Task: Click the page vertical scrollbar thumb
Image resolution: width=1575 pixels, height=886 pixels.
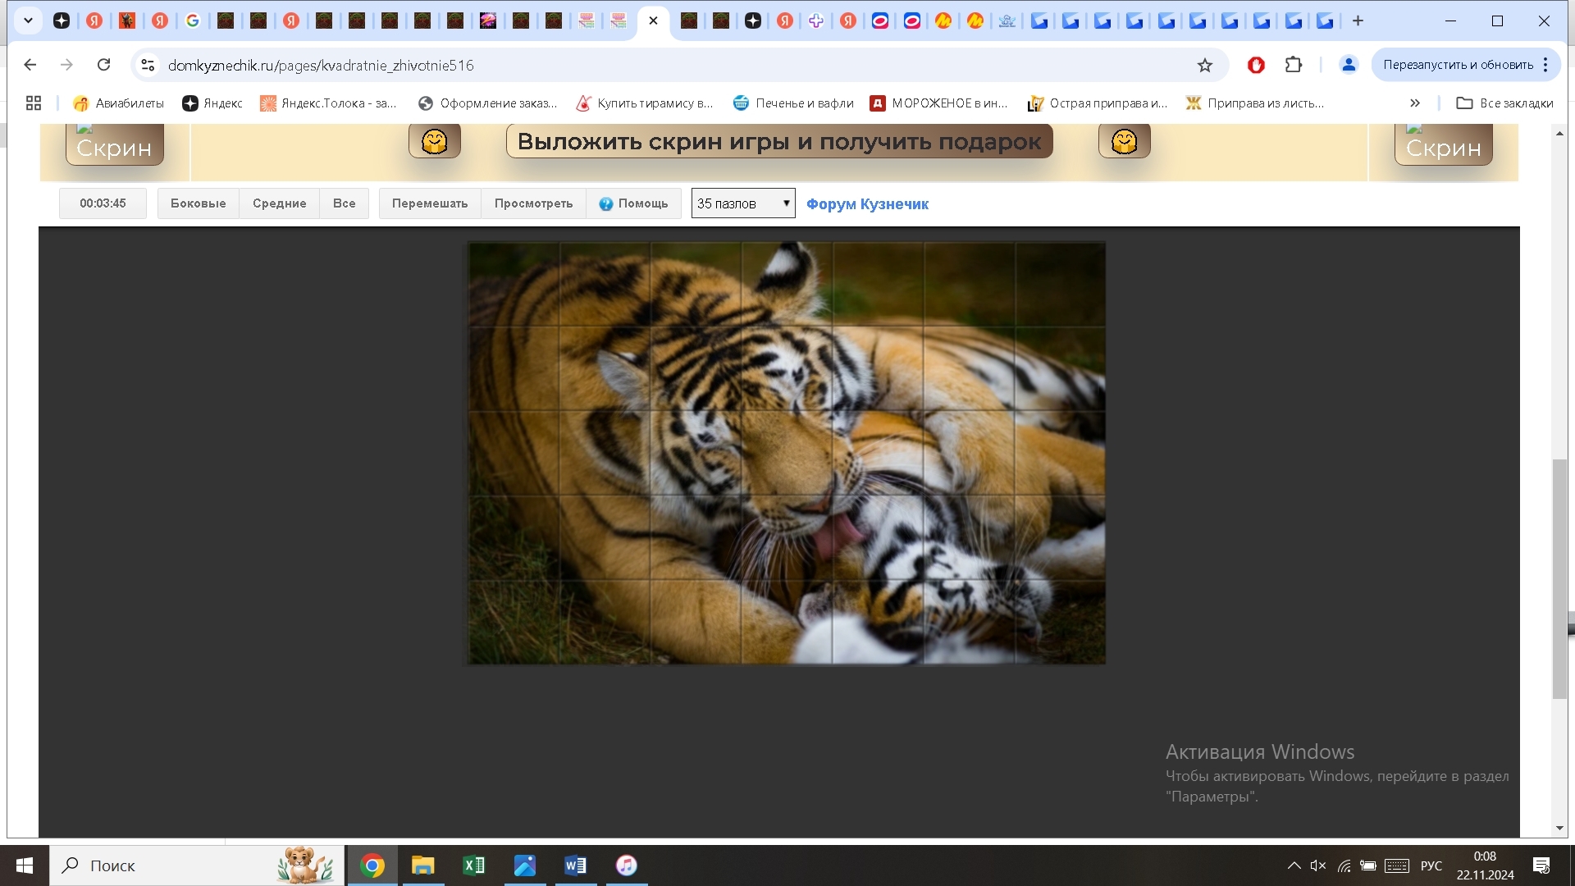Action: point(1559,579)
